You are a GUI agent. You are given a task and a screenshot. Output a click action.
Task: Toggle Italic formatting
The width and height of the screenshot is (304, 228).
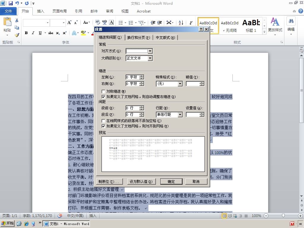pyautogui.click(x=33, y=33)
